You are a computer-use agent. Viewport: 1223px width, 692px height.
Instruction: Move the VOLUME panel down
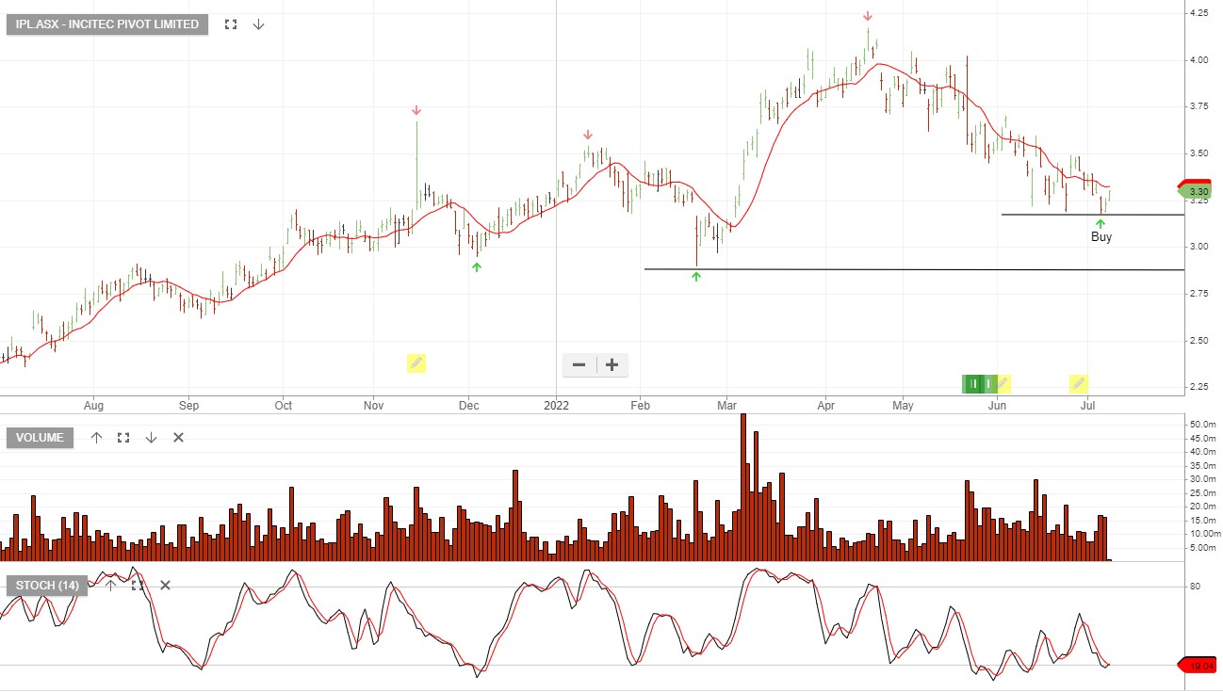tap(151, 438)
